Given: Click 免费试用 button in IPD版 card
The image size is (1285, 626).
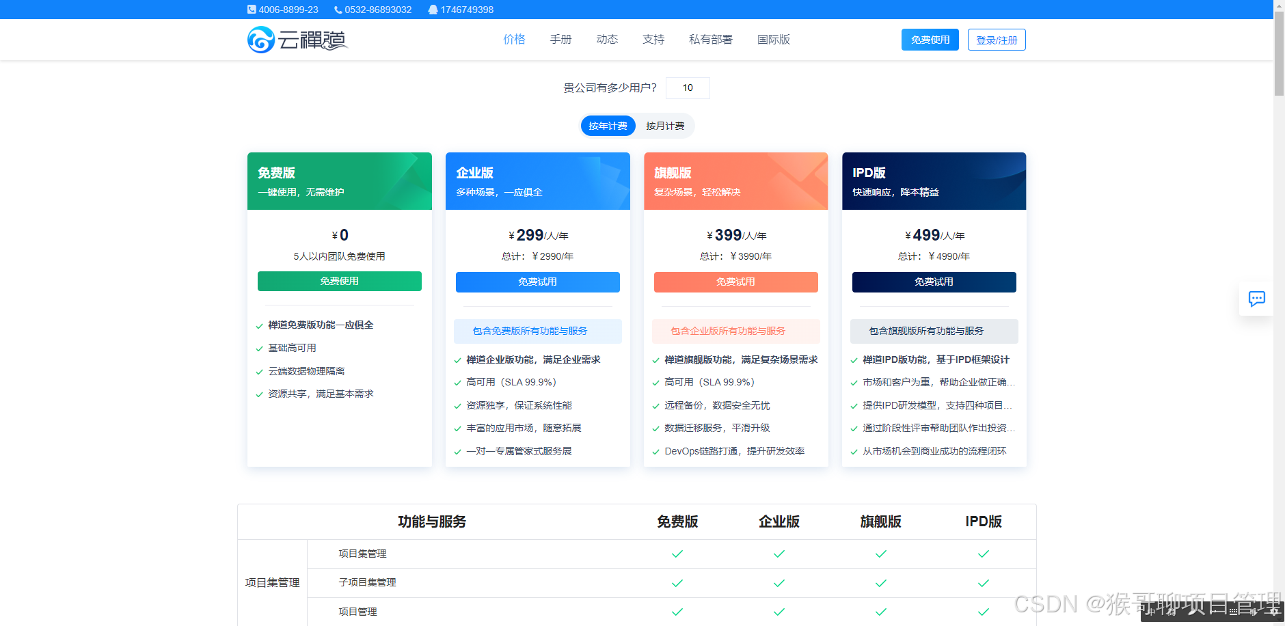Looking at the screenshot, I should point(934,282).
